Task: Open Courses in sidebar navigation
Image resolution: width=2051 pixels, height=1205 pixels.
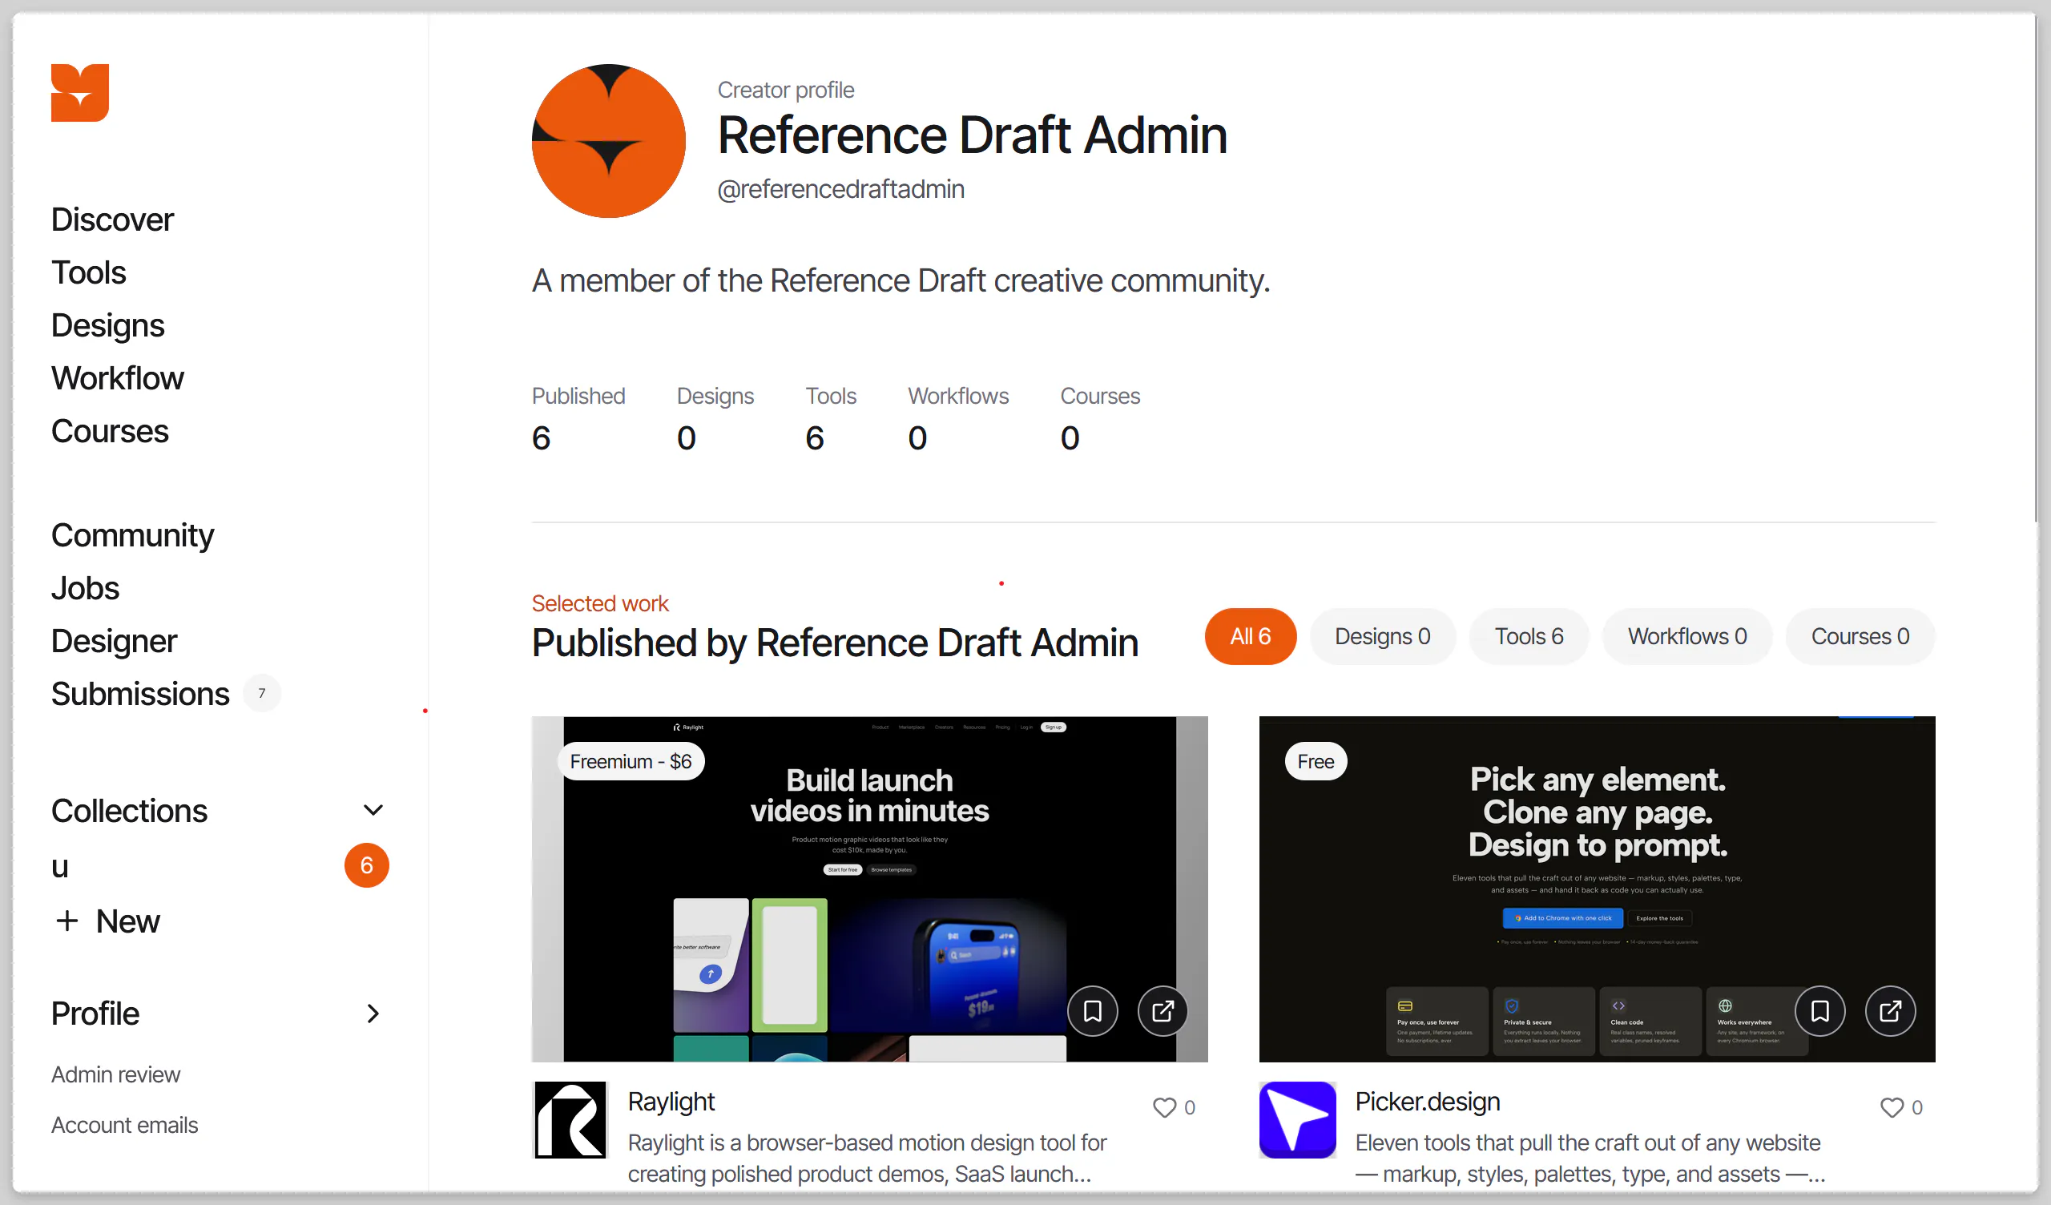Action: click(110, 432)
